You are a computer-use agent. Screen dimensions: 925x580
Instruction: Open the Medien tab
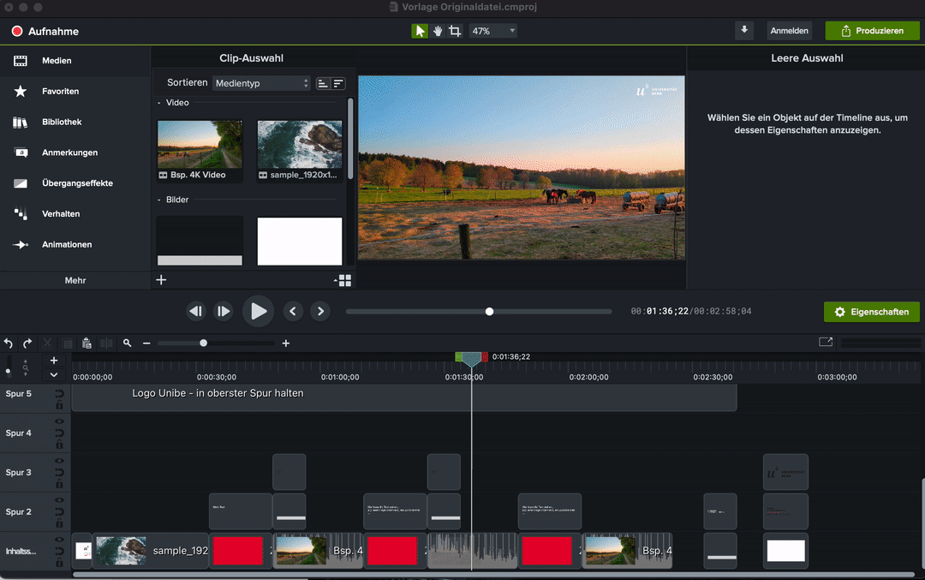(57, 61)
